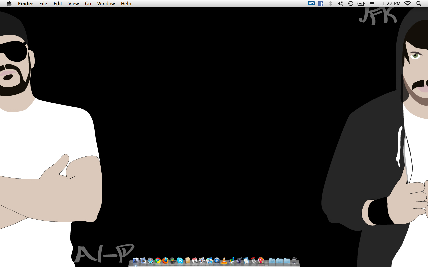This screenshot has width=428, height=267.
Task: Launch Mail stamp icon in Dock
Action: (143, 260)
